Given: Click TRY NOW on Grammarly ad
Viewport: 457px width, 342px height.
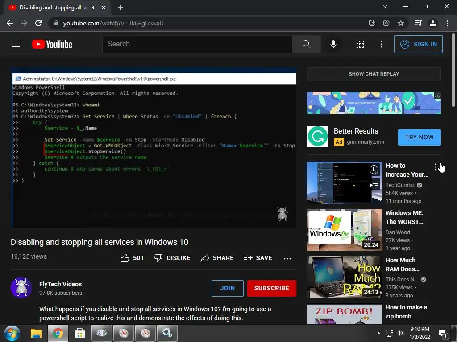Looking at the screenshot, I should (x=419, y=137).
